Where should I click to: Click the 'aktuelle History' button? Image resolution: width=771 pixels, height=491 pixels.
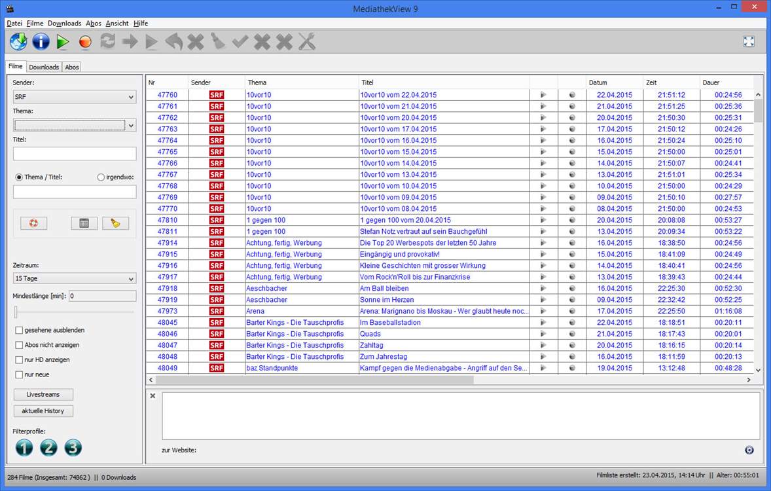43,411
